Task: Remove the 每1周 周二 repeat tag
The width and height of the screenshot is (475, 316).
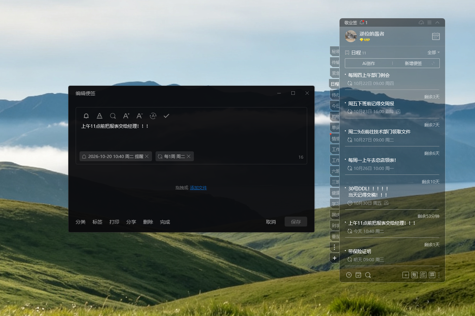Action: coord(189,156)
